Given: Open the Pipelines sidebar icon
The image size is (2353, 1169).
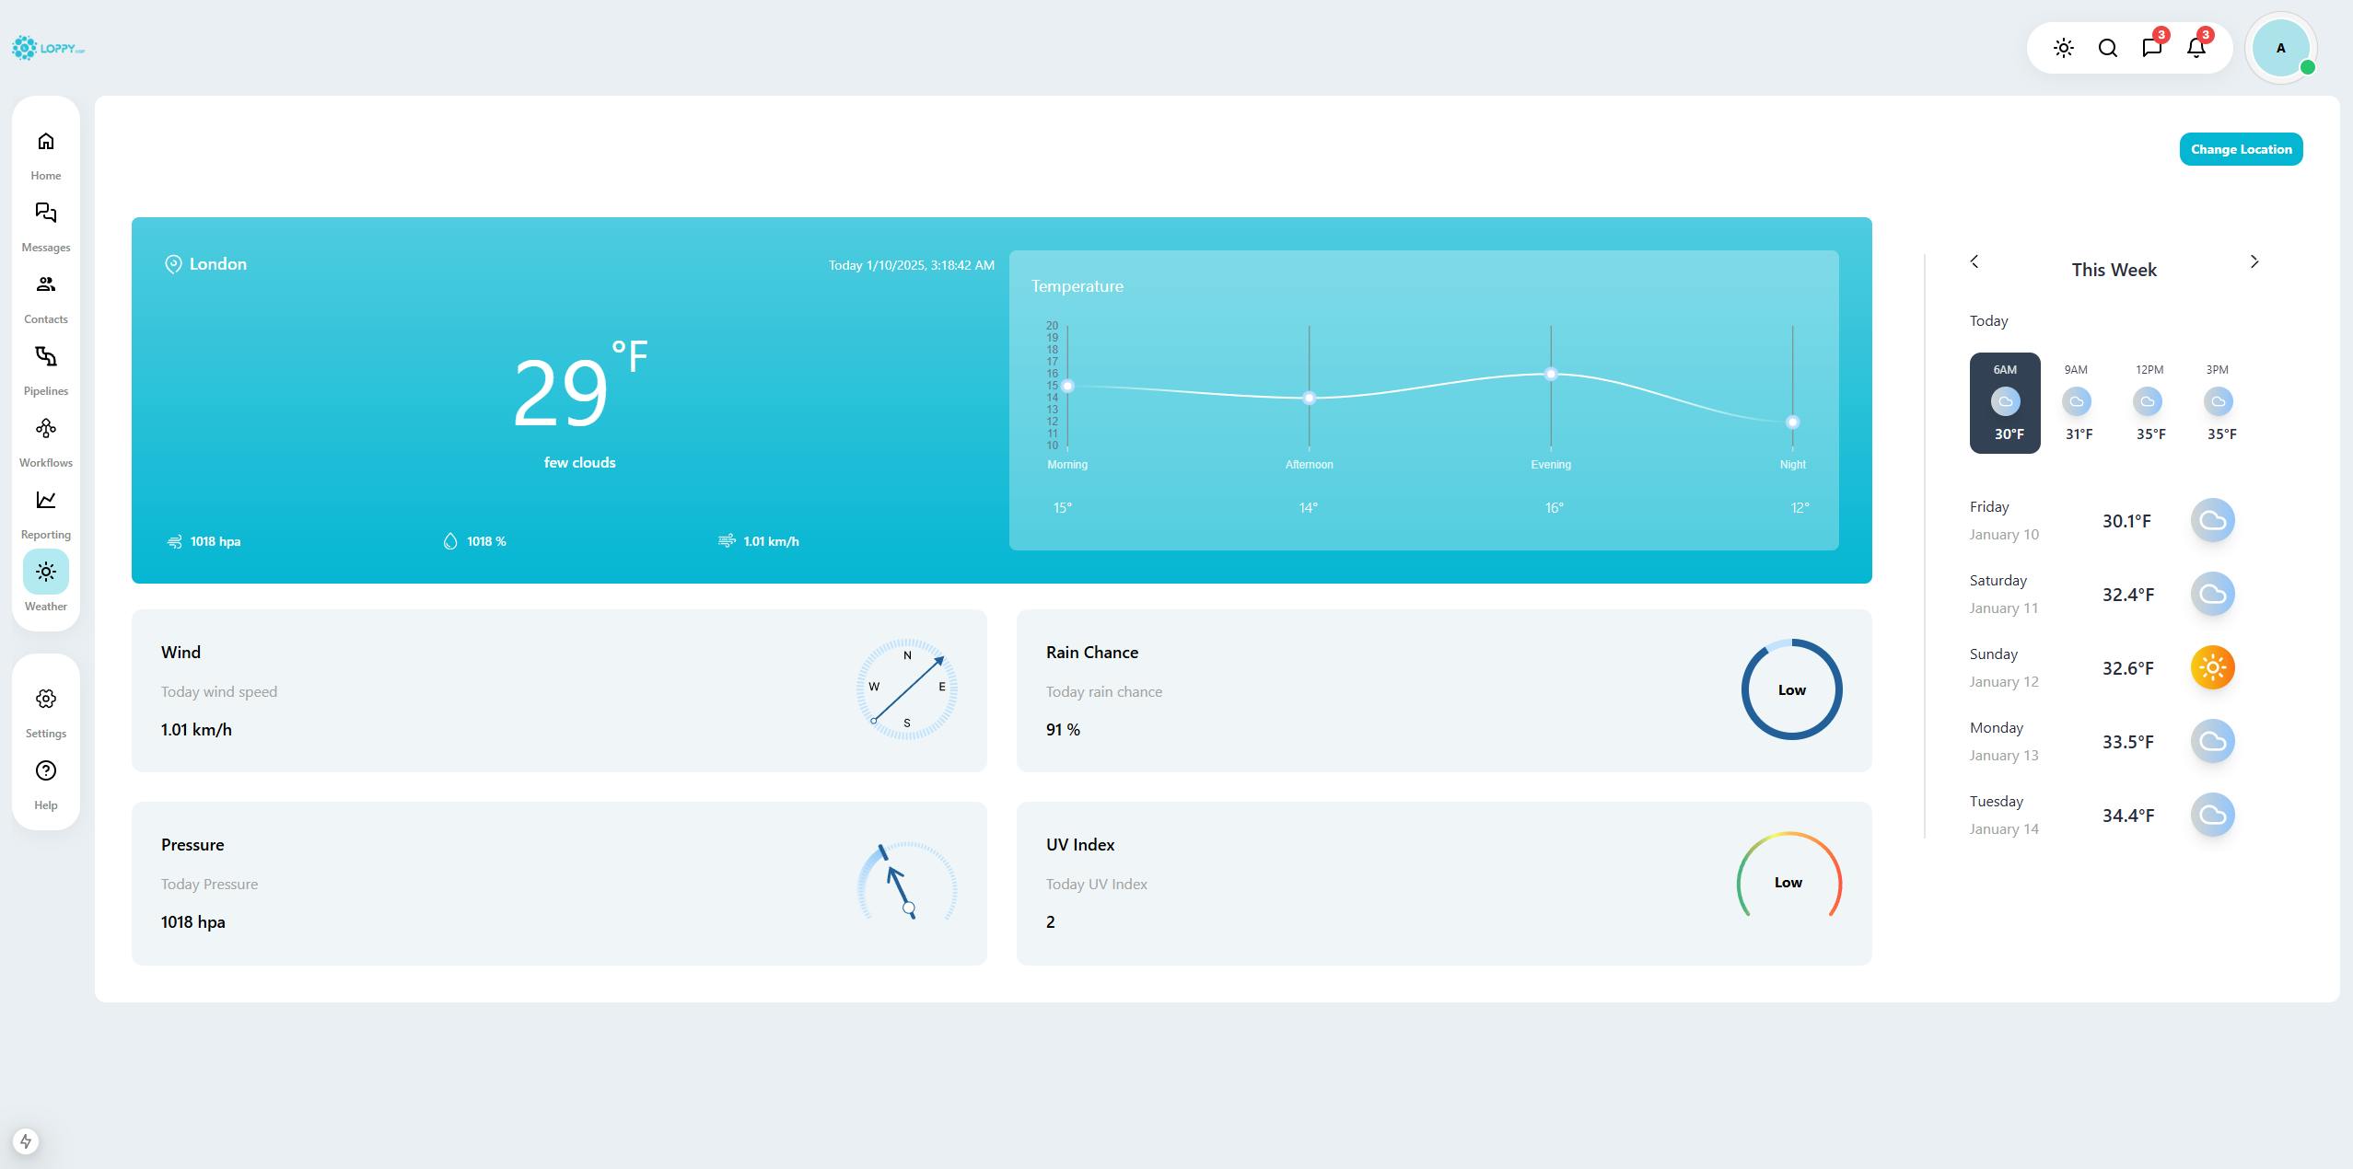Looking at the screenshot, I should point(45,357).
